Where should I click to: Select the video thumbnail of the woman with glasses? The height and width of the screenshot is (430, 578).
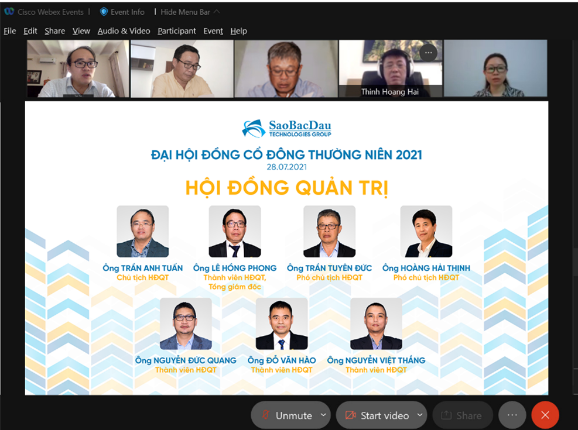click(x=495, y=68)
